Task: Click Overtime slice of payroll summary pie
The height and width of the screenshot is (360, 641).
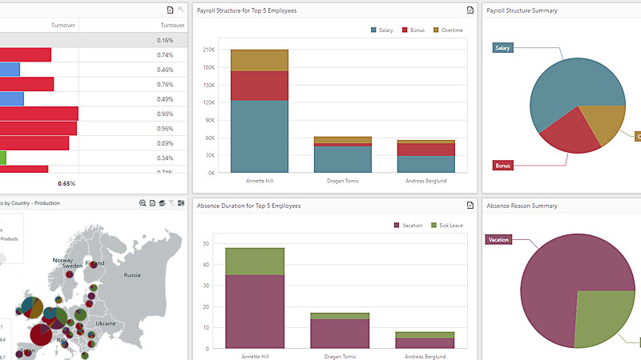Action: [606, 121]
